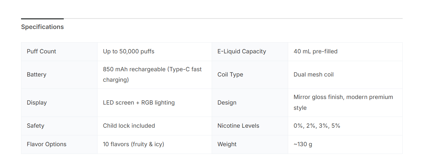Select the Flavor Options label
Viewport: 424px width, 165px height.
pyautogui.click(x=47, y=144)
